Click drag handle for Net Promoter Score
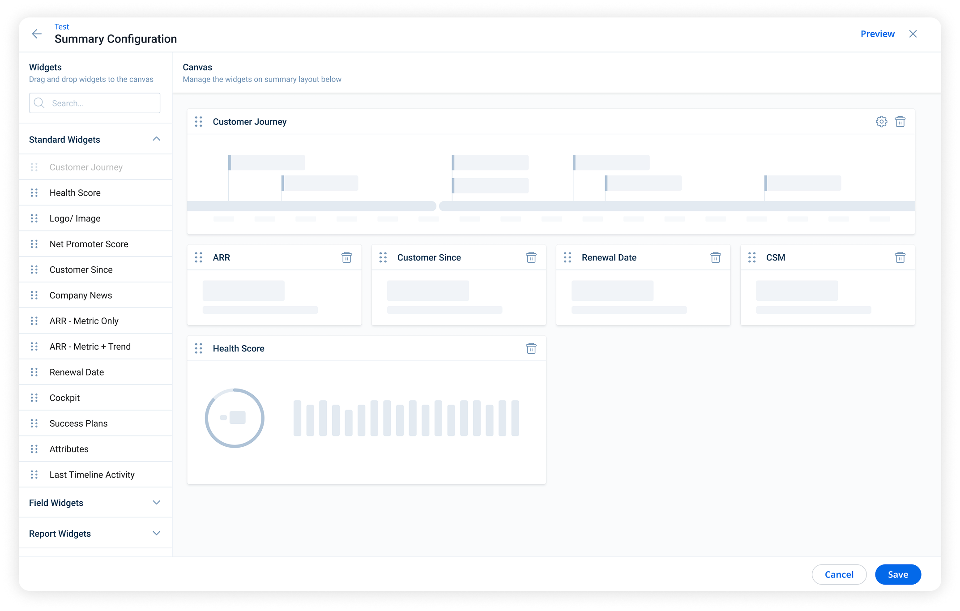The width and height of the screenshot is (960, 611). pos(34,244)
